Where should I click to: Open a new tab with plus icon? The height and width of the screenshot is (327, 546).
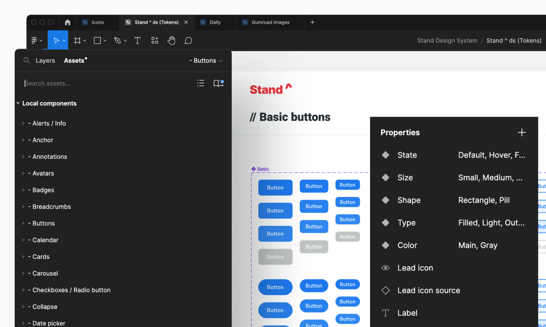313,22
